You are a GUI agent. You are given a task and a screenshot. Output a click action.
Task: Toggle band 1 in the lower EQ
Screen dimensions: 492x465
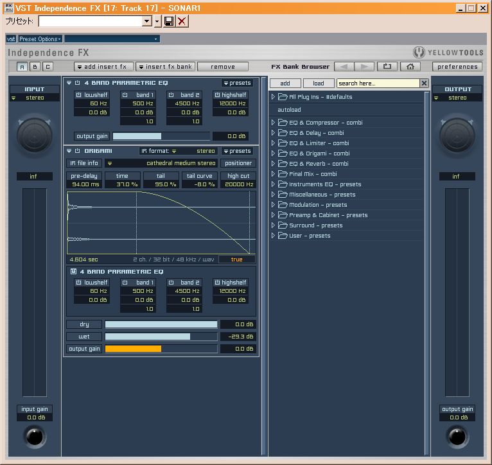point(125,283)
